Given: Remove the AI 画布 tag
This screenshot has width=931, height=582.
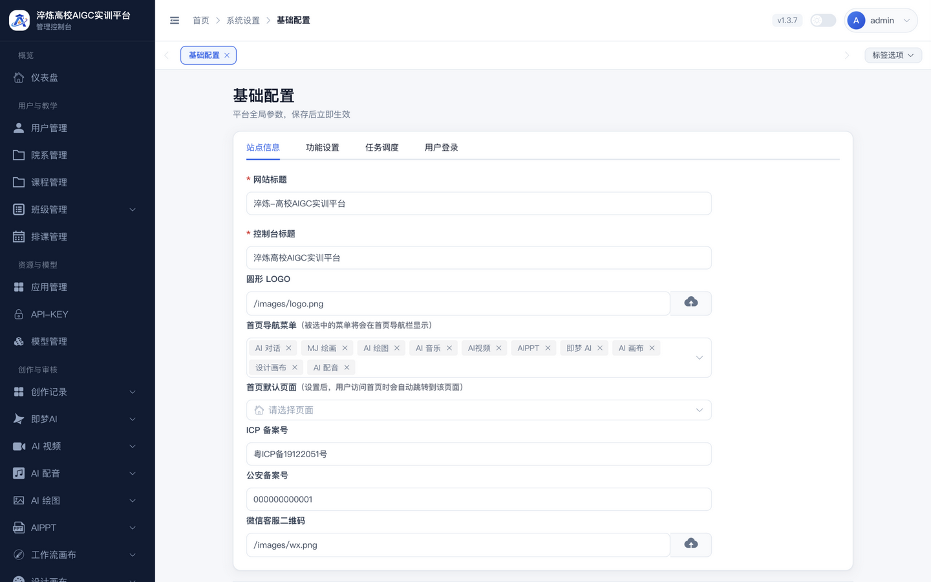Looking at the screenshot, I should coord(652,348).
